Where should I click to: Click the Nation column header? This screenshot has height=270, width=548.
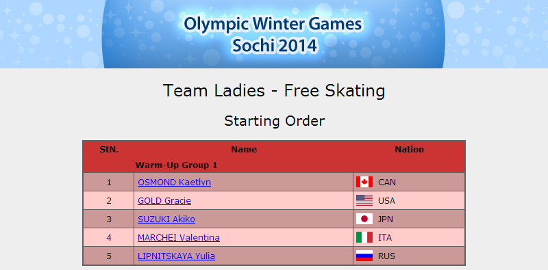pyautogui.click(x=409, y=149)
